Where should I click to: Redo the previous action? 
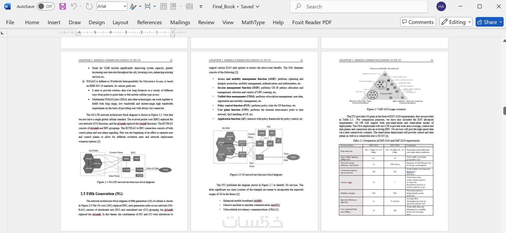pyautogui.click(x=89, y=6)
